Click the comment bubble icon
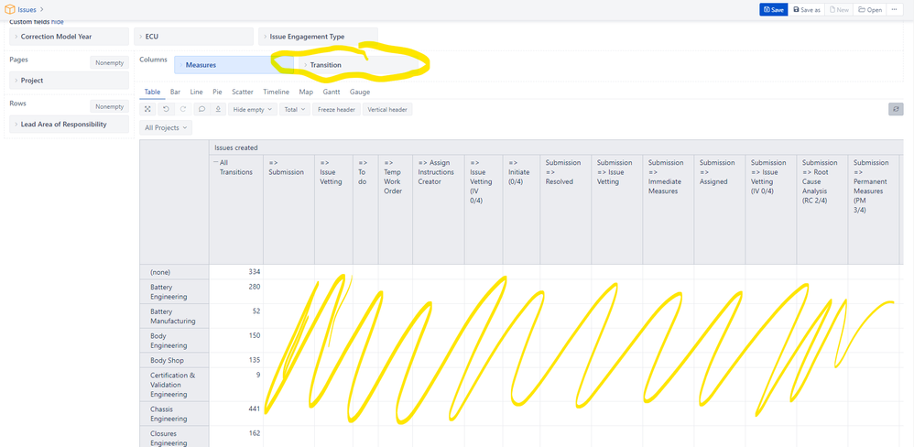The width and height of the screenshot is (914, 447). [201, 109]
